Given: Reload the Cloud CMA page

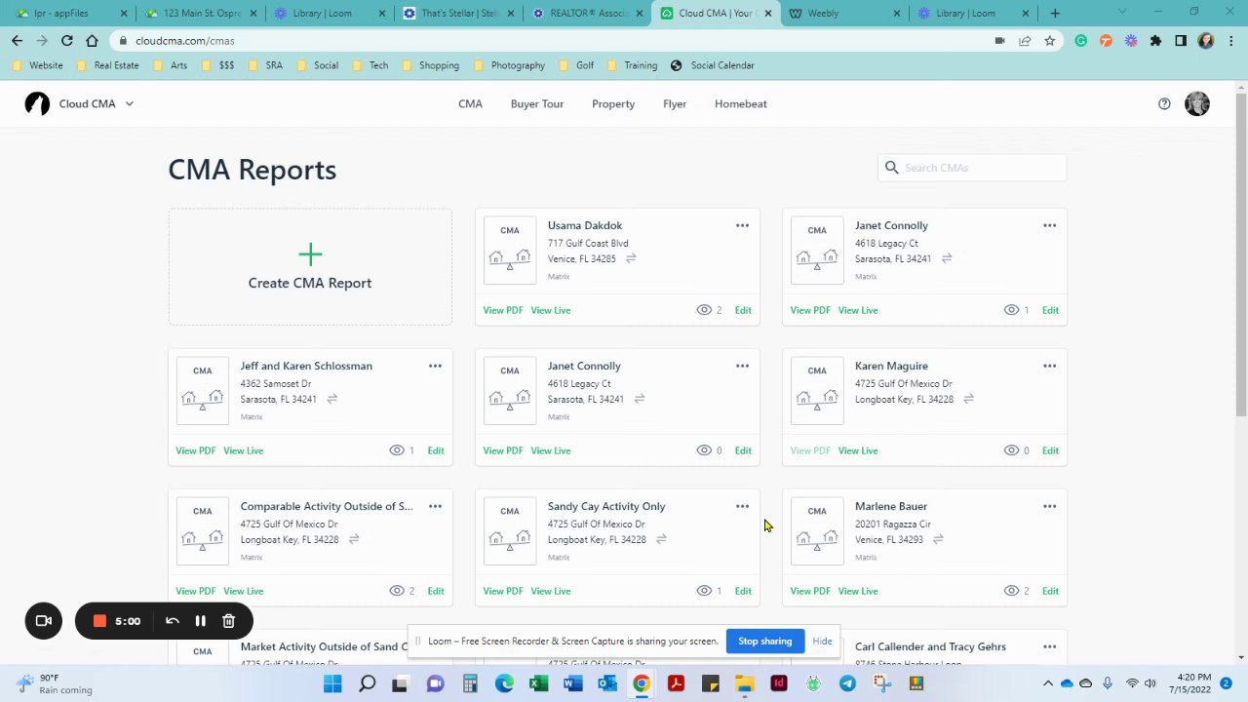Looking at the screenshot, I should click(66, 41).
